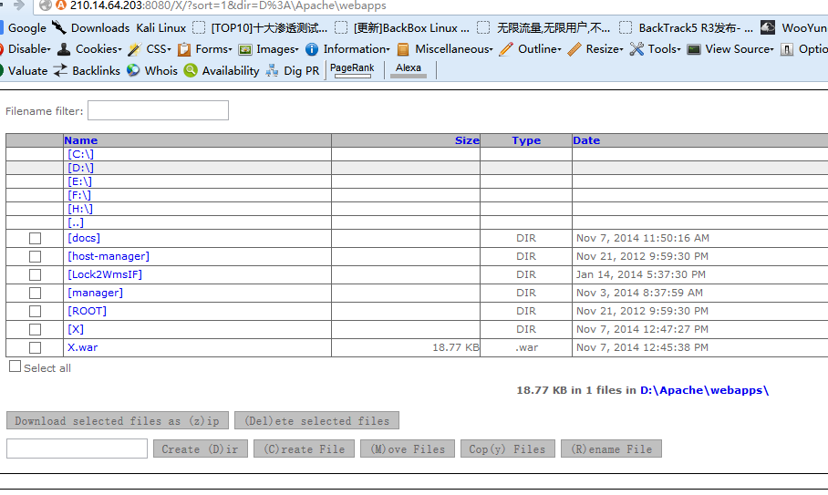The width and height of the screenshot is (828, 495).
Task: Expand the Outline dropdown label
Action: [540, 49]
